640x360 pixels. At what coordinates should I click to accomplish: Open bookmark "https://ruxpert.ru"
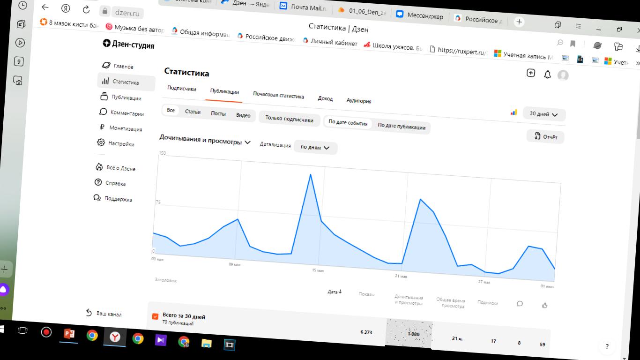[459, 51]
